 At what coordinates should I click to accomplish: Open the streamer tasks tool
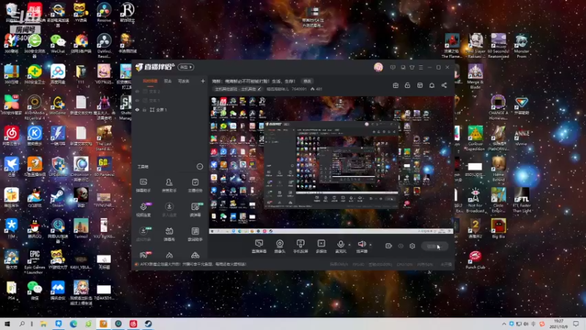tap(195, 186)
